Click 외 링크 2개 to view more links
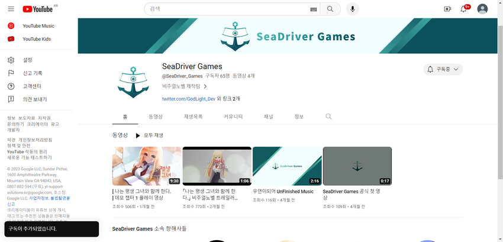 228,99
